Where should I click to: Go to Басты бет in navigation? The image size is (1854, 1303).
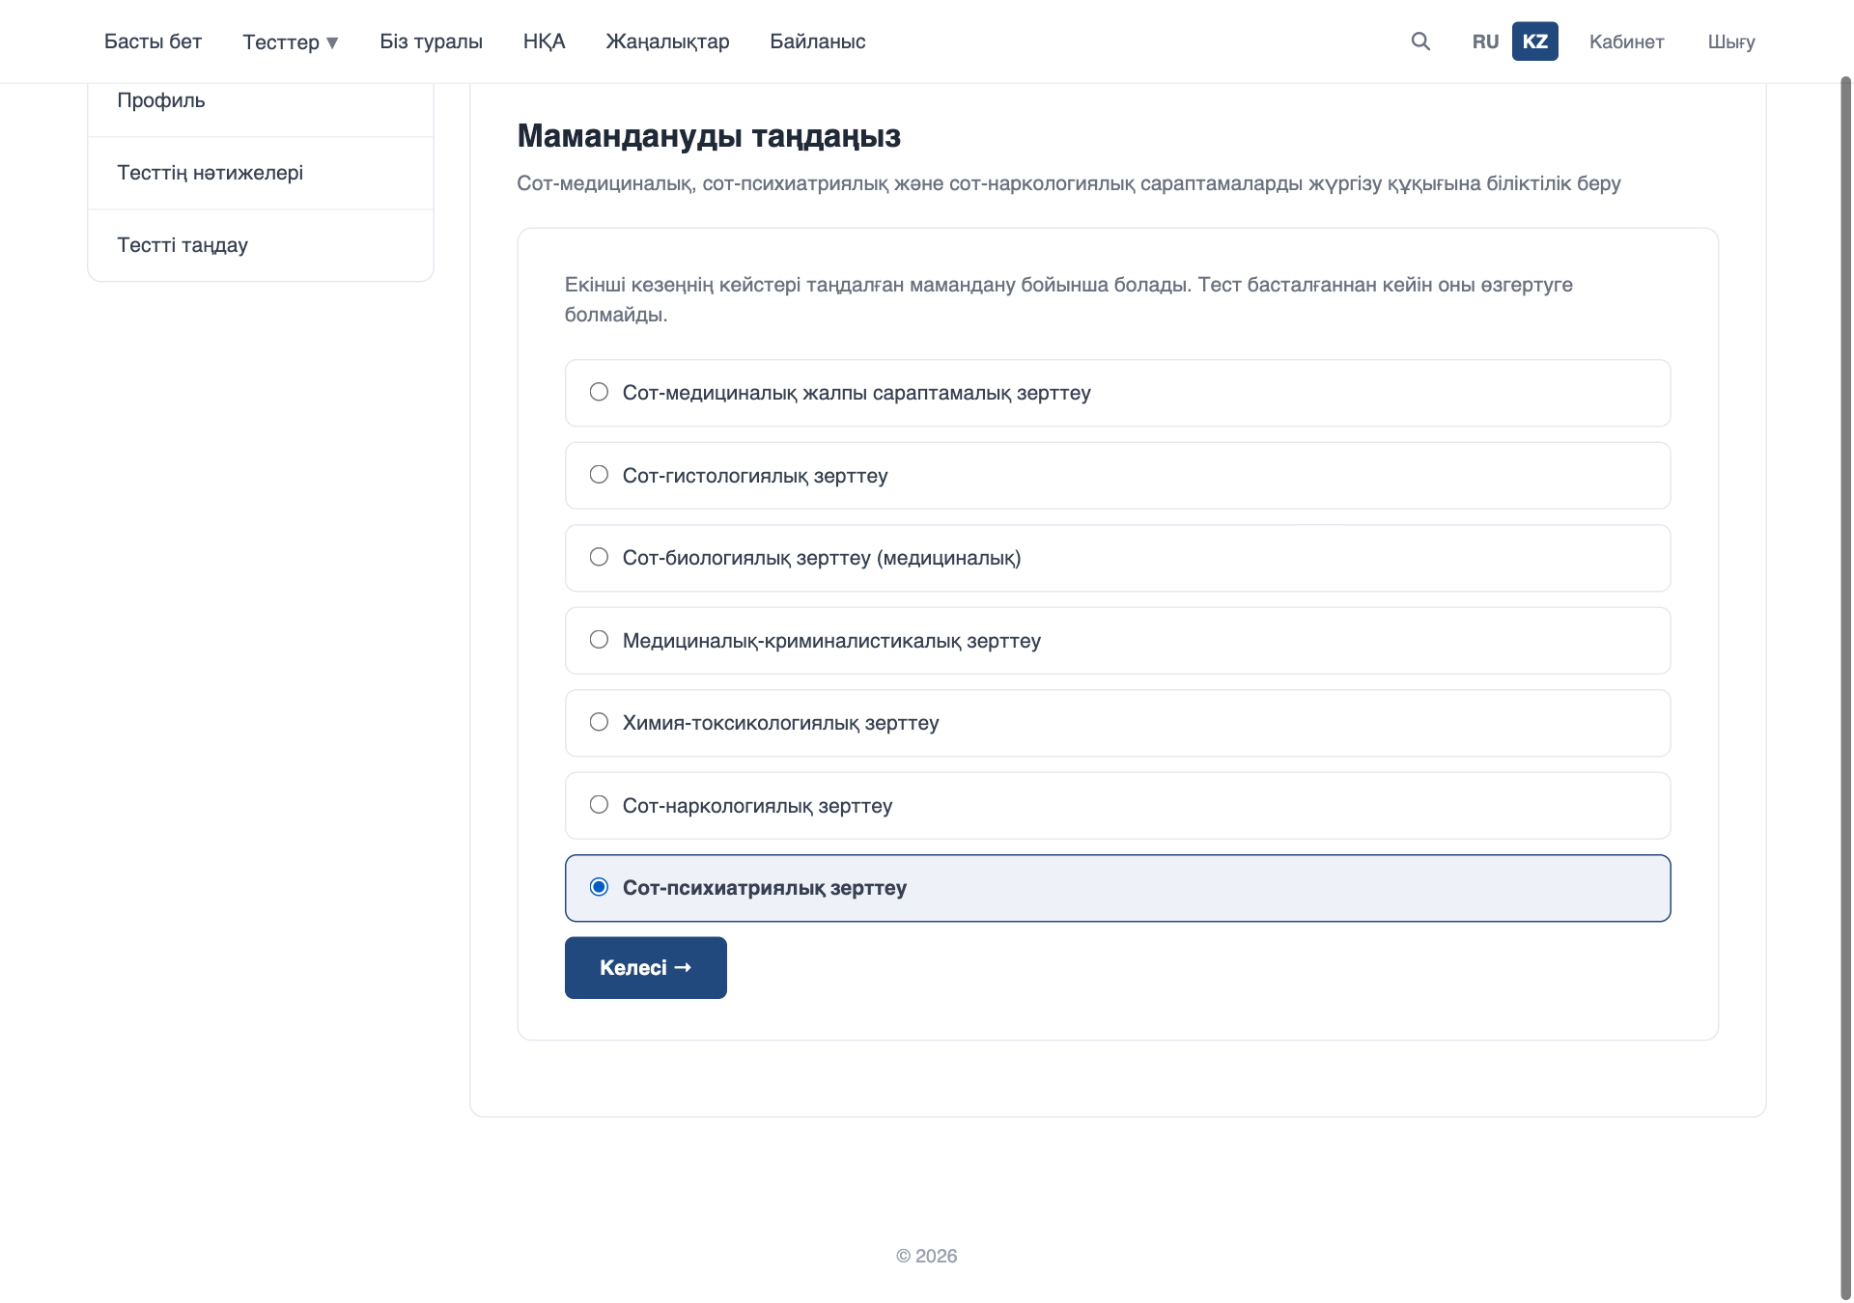click(x=153, y=42)
